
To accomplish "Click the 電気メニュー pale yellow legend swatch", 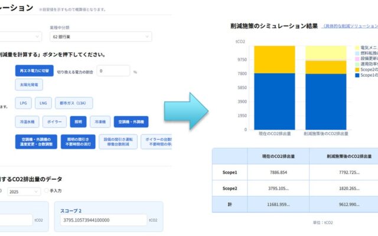I will click(x=357, y=48).
